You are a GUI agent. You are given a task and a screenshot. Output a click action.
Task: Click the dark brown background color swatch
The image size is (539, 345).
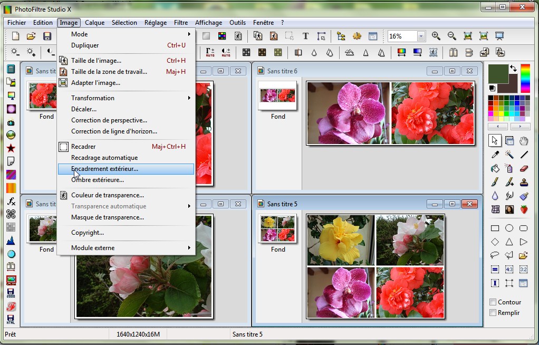[x=511, y=85]
